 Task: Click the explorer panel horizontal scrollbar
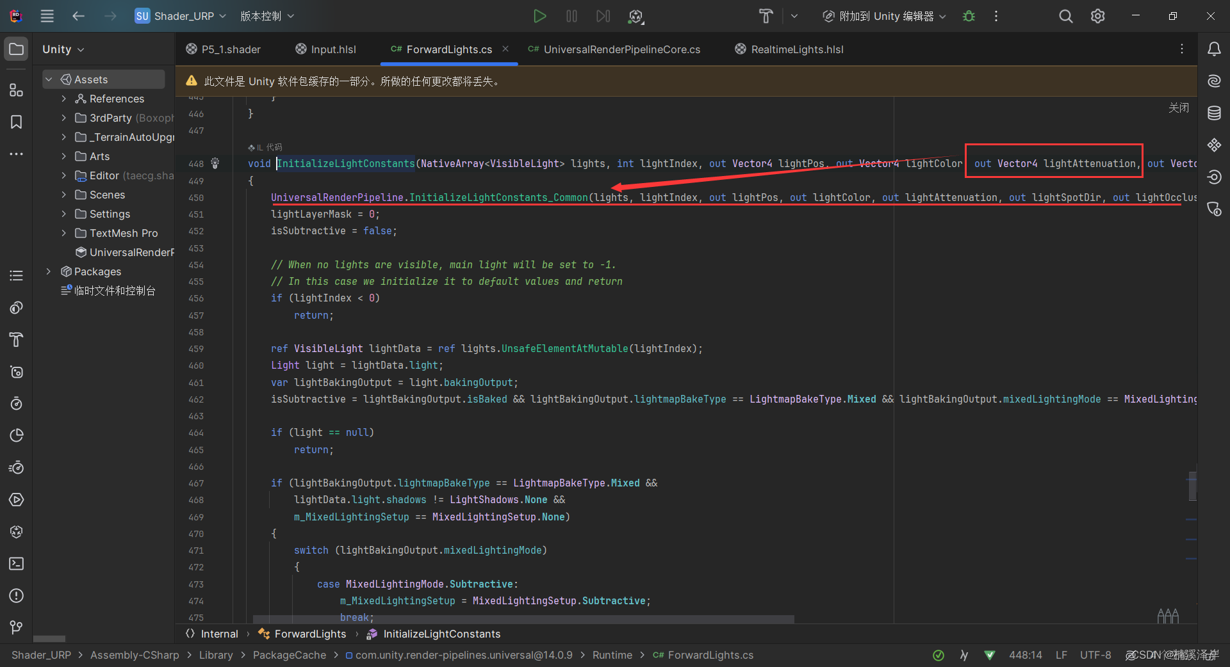tap(49, 639)
